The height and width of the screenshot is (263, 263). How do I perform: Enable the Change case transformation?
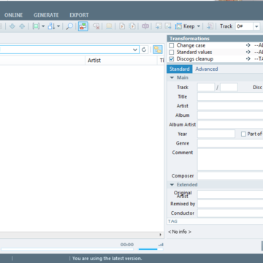(x=172, y=45)
